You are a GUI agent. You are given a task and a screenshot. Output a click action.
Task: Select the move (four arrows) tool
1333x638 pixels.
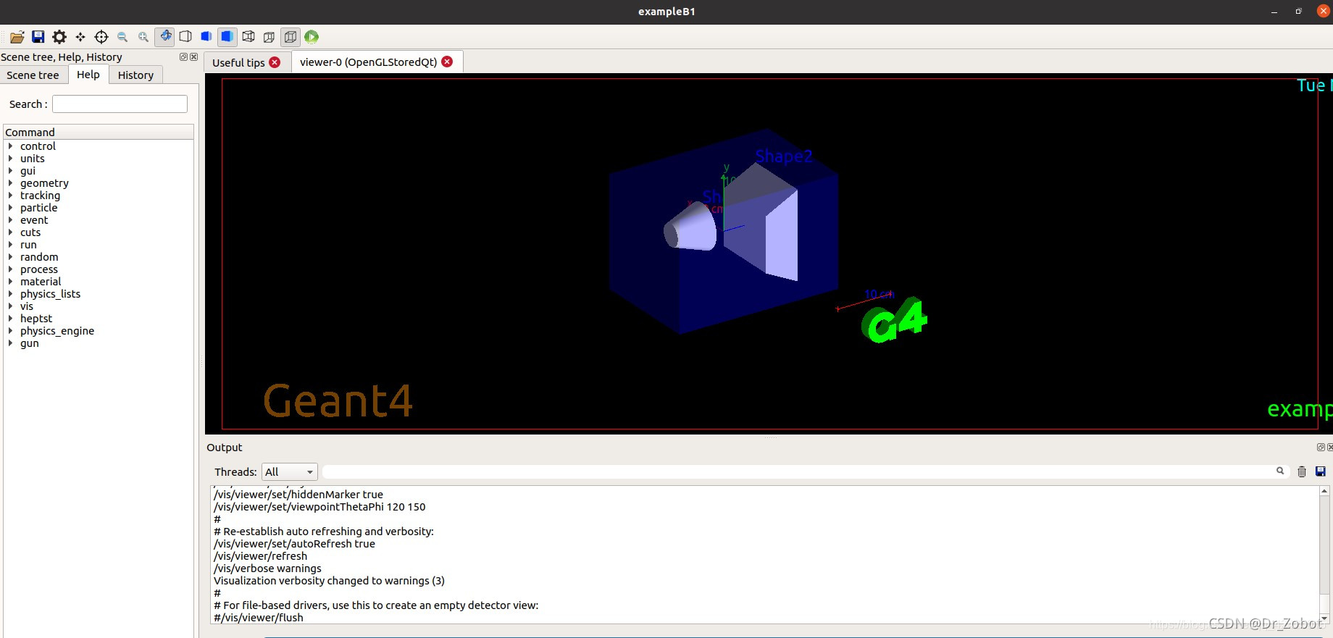(80, 37)
